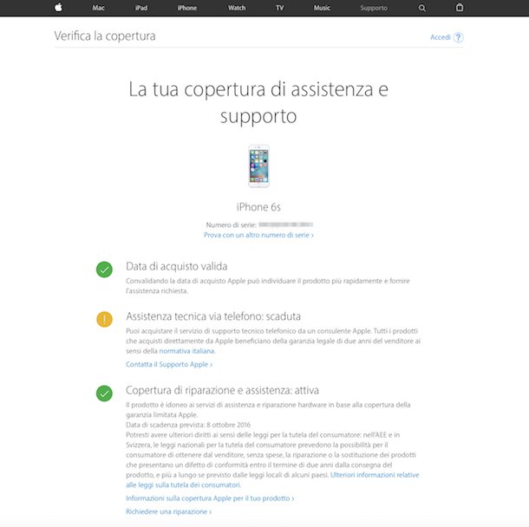The width and height of the screenshot is (529, 527).
Task: Click the Accedi sign-in link
Action: point(441,37)
